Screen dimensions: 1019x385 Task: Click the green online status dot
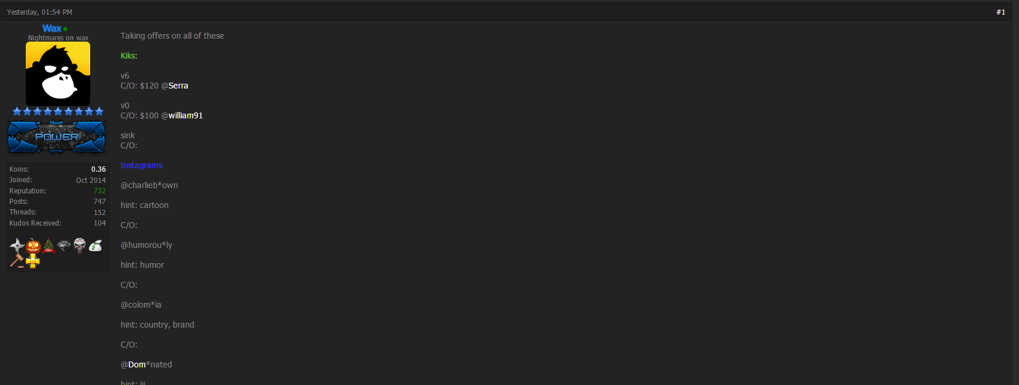(65, 29)
